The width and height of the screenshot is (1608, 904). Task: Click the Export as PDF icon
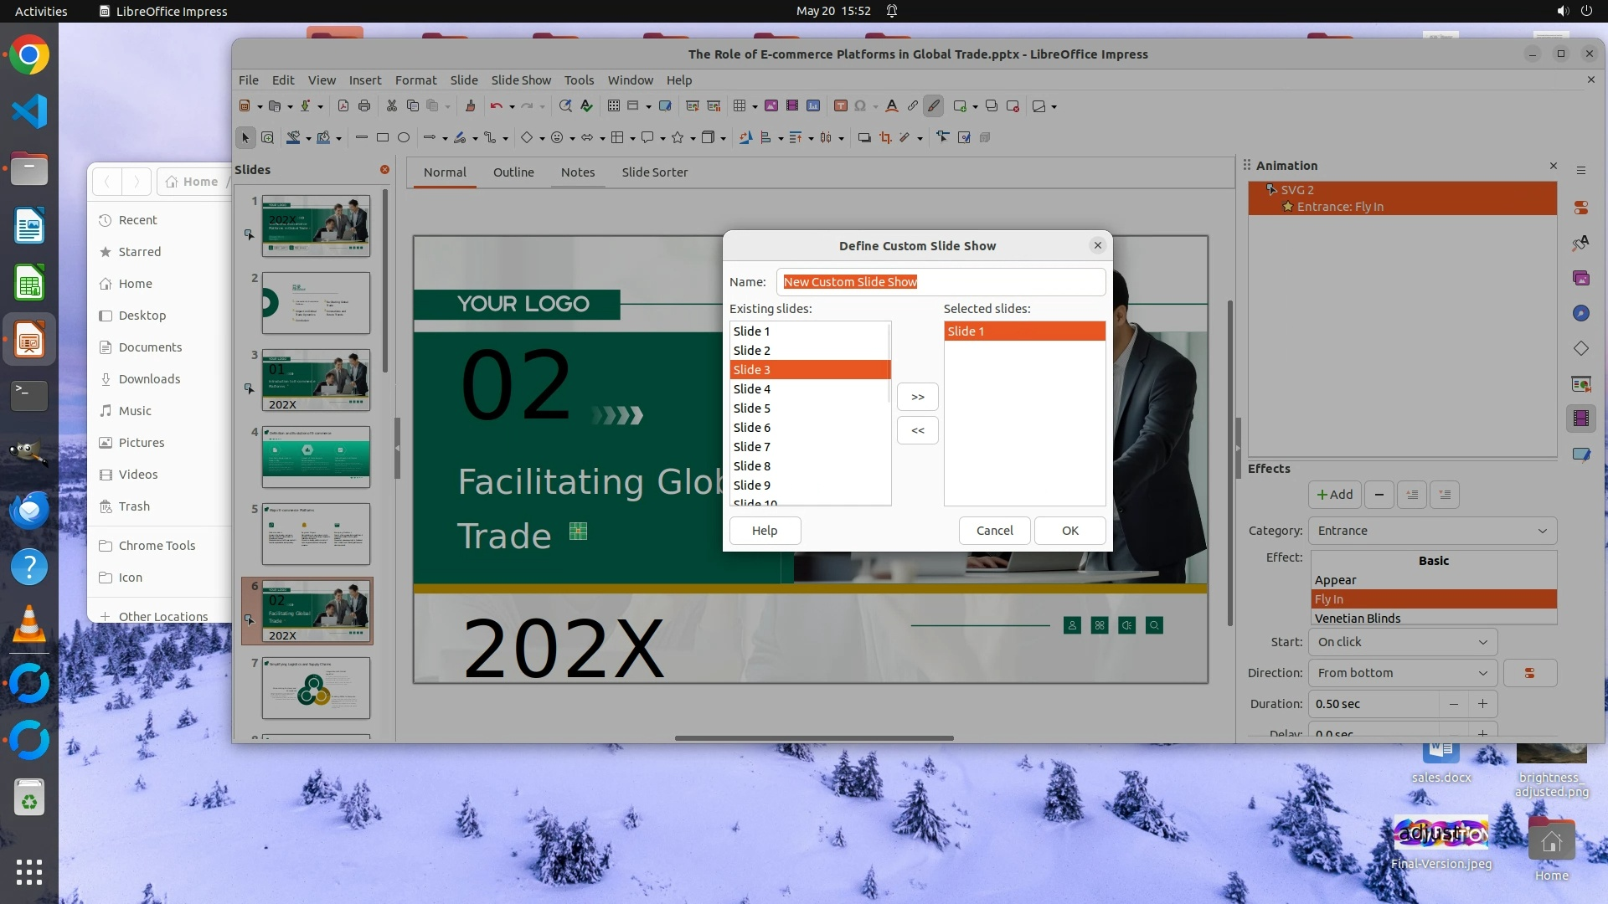(x=343, y=106)
